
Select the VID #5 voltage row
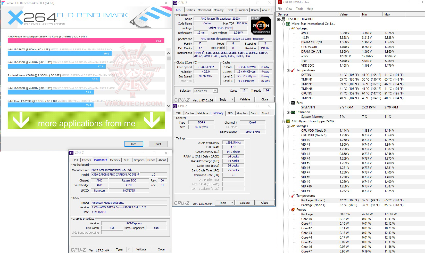pos(351,163)
